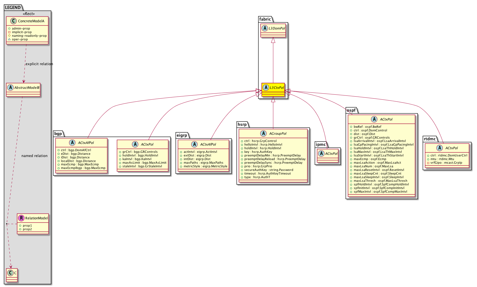This screenshot has height=287, width=477.
Task: Click the A icon of rtdmc ACtxPol class
Action: [439, 148]
